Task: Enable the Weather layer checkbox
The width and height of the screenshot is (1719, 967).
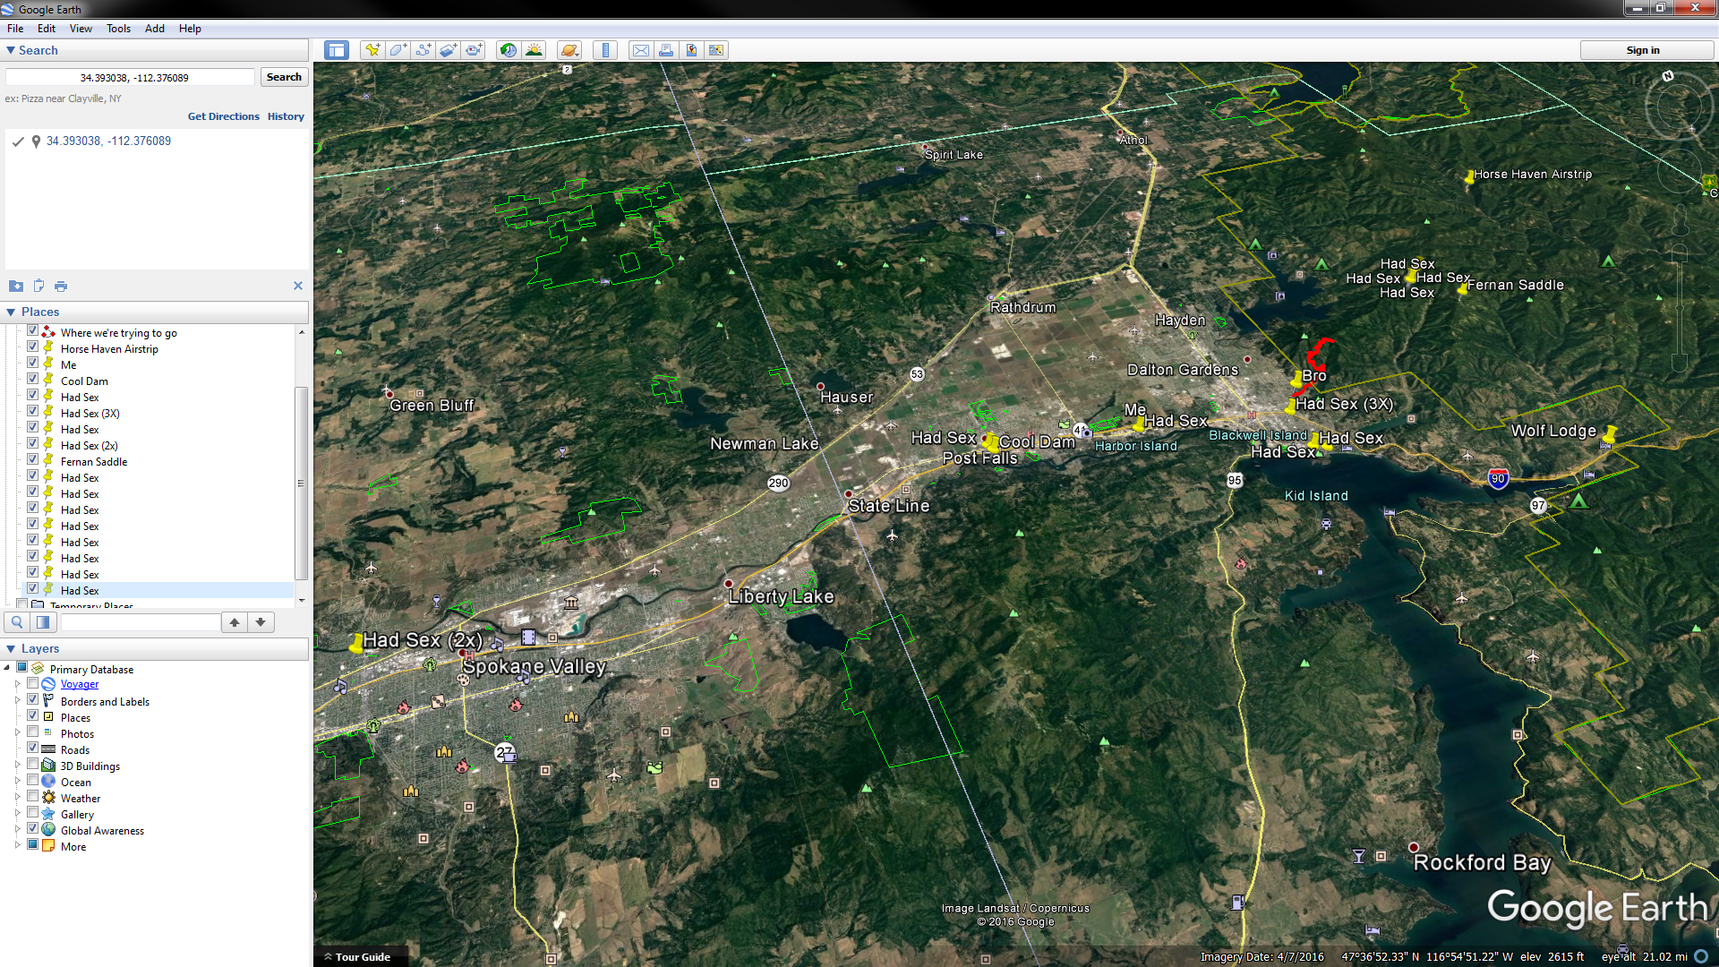Action: (x=32, y=796)
